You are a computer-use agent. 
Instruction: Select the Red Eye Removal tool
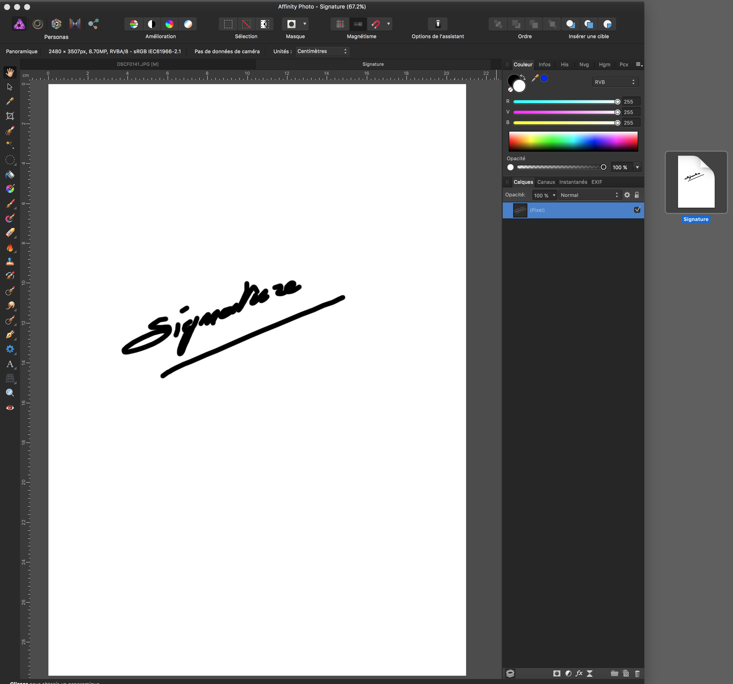tap(10, 408)
